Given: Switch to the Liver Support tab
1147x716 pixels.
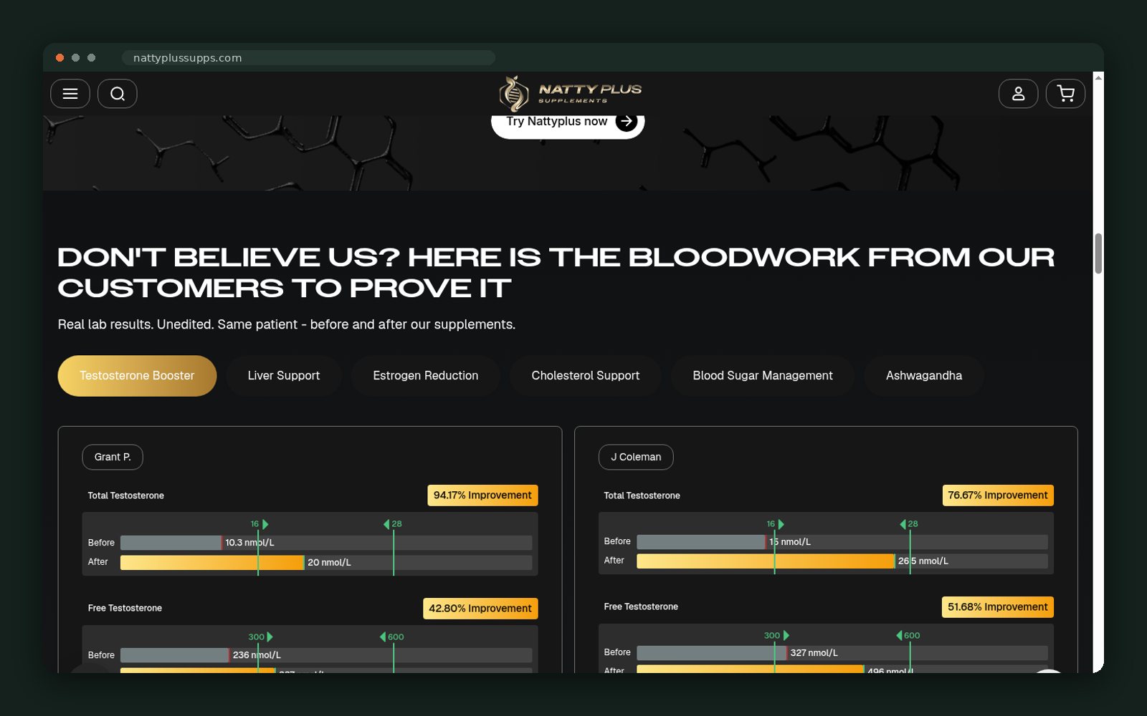Looking at the screenshot, I should (x=284, y=376).
